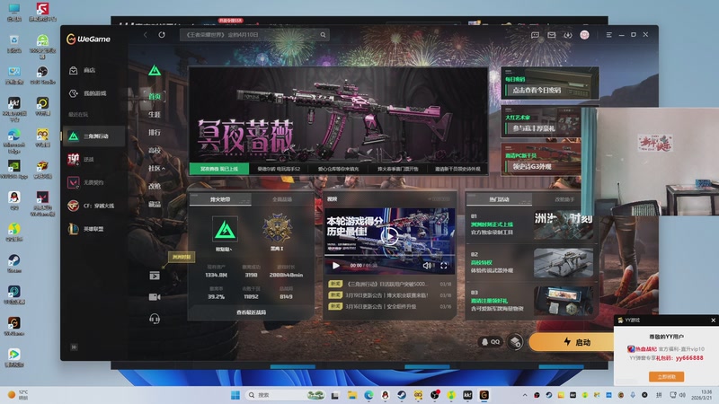
Task: Open the 领史诗G3外观 invite card
Action: pos(541,159)
